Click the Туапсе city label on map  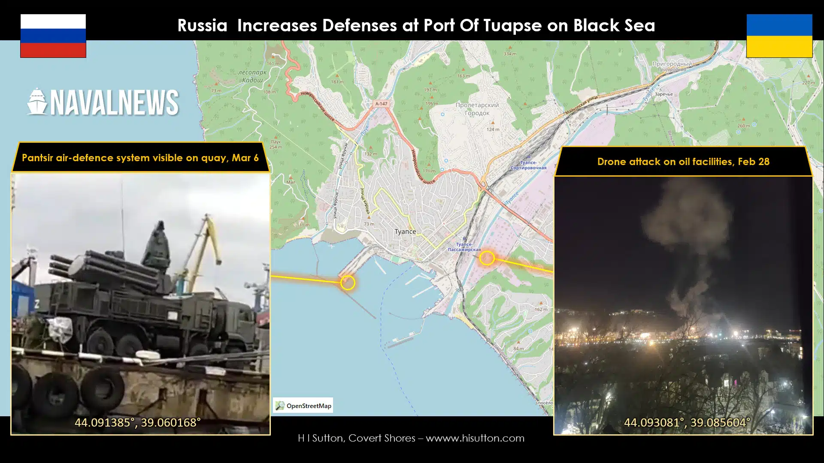405,231
